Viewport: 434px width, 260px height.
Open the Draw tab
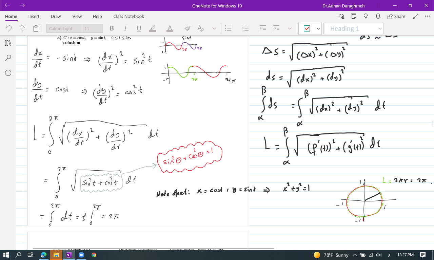(56, 16)
